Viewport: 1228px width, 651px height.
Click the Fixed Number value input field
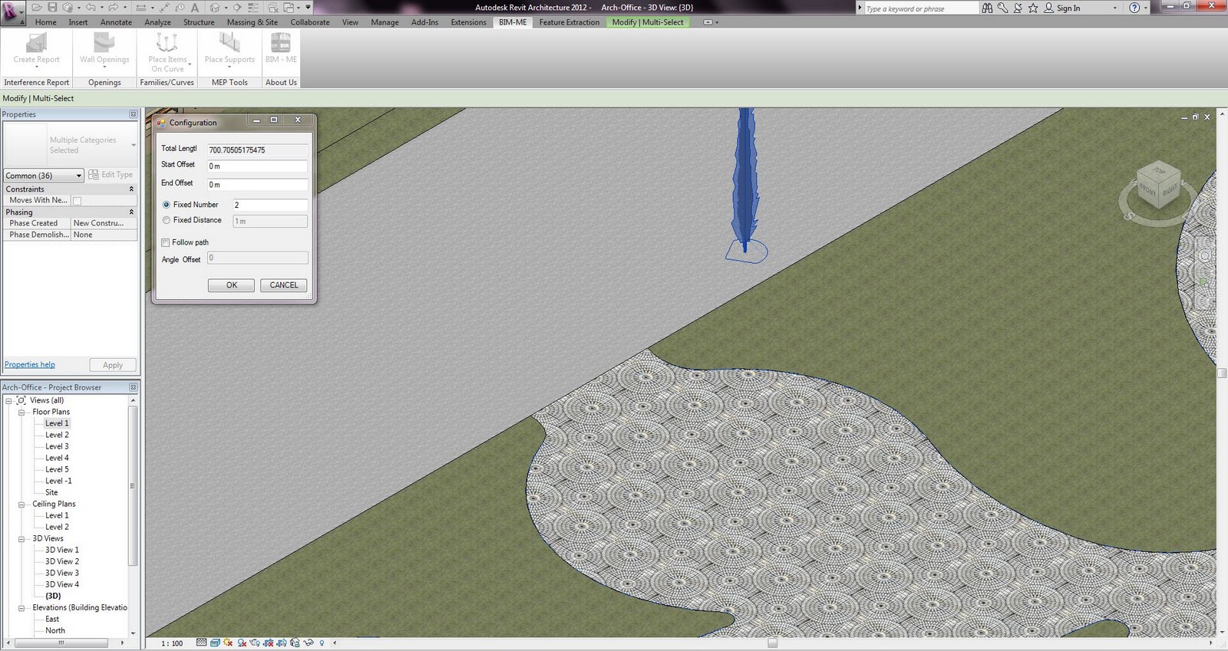[270, 205]
